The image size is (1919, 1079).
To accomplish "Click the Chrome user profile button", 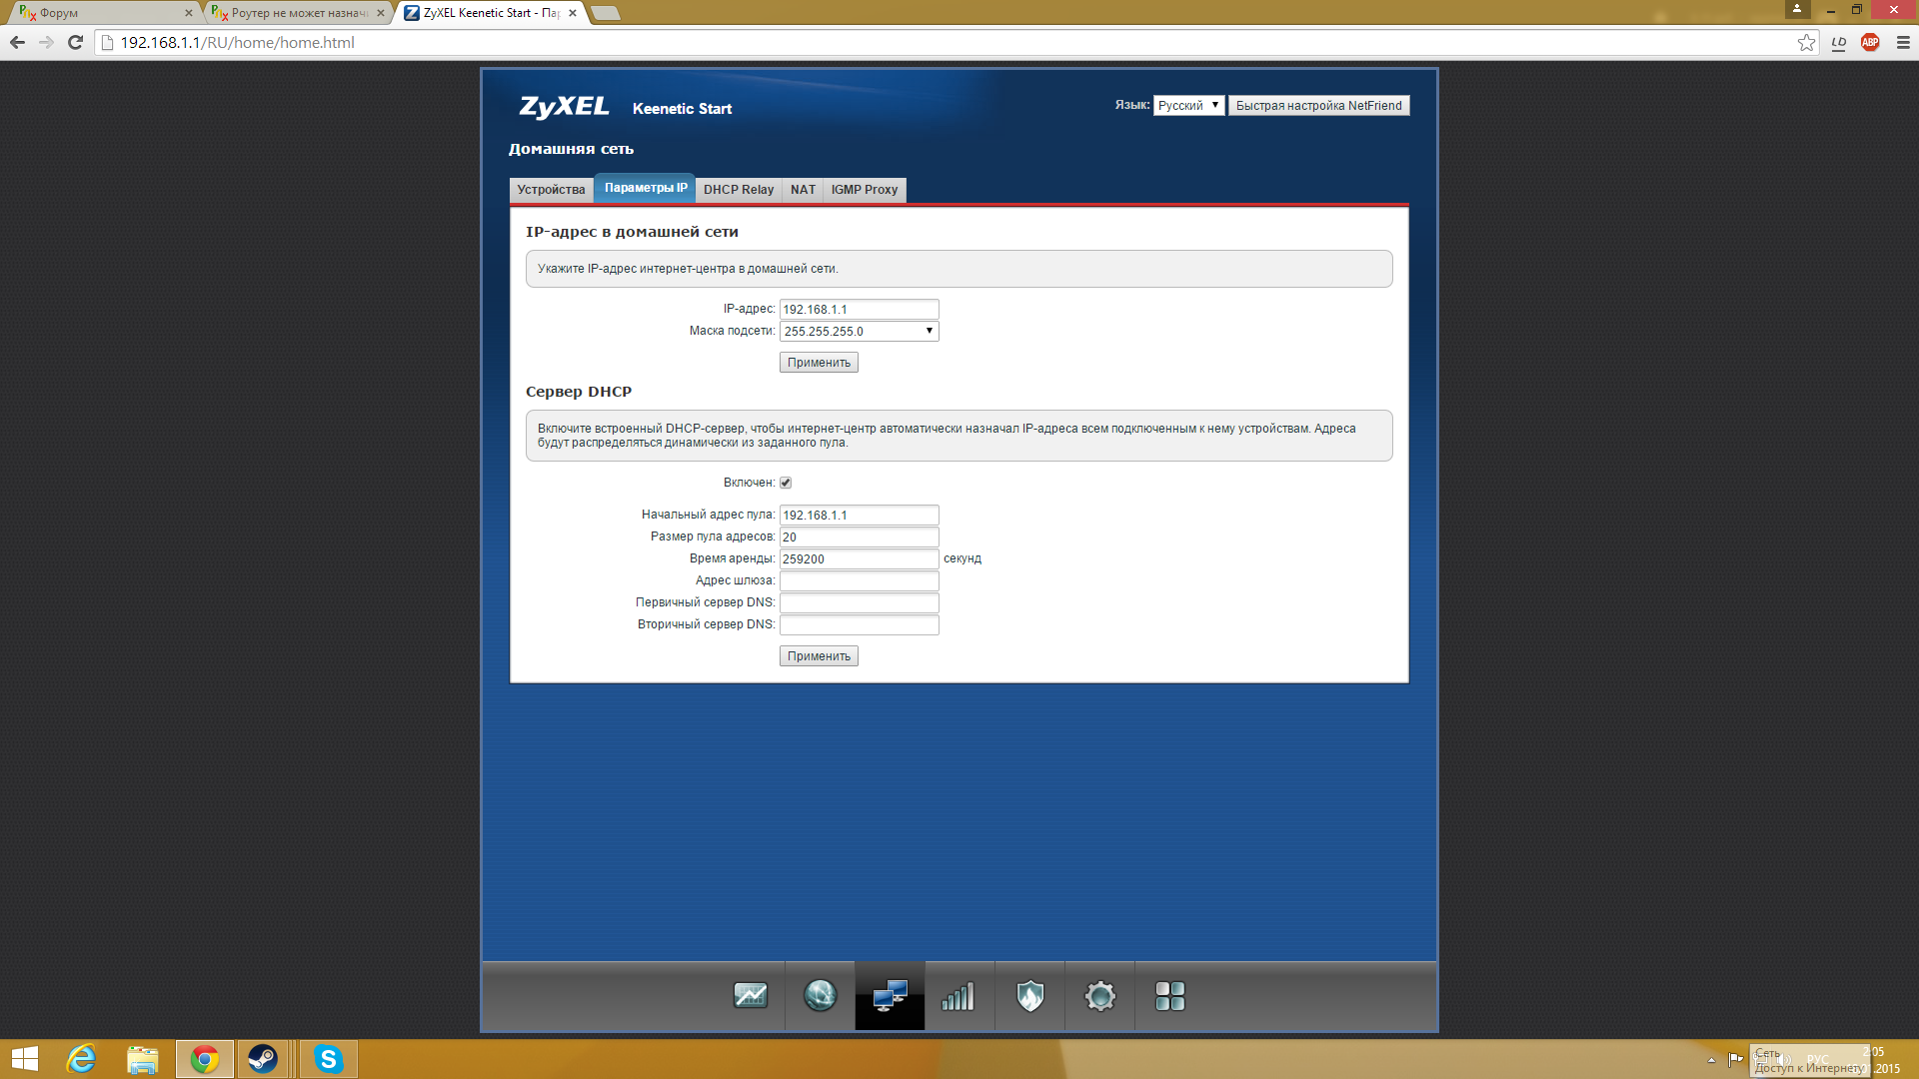I will (1797, 9).
